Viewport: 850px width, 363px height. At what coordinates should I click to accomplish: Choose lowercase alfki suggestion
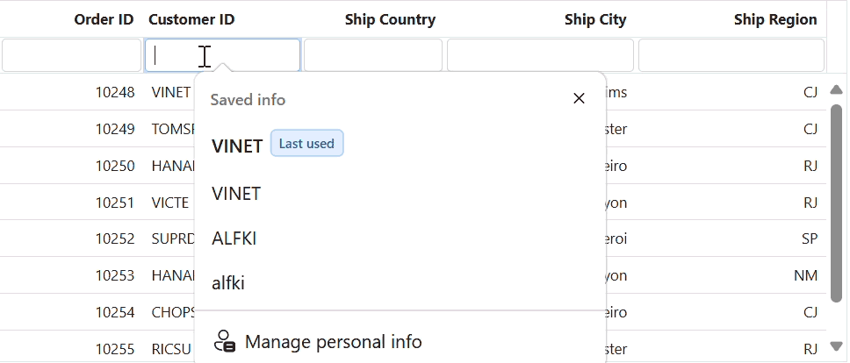coord(228,283)
